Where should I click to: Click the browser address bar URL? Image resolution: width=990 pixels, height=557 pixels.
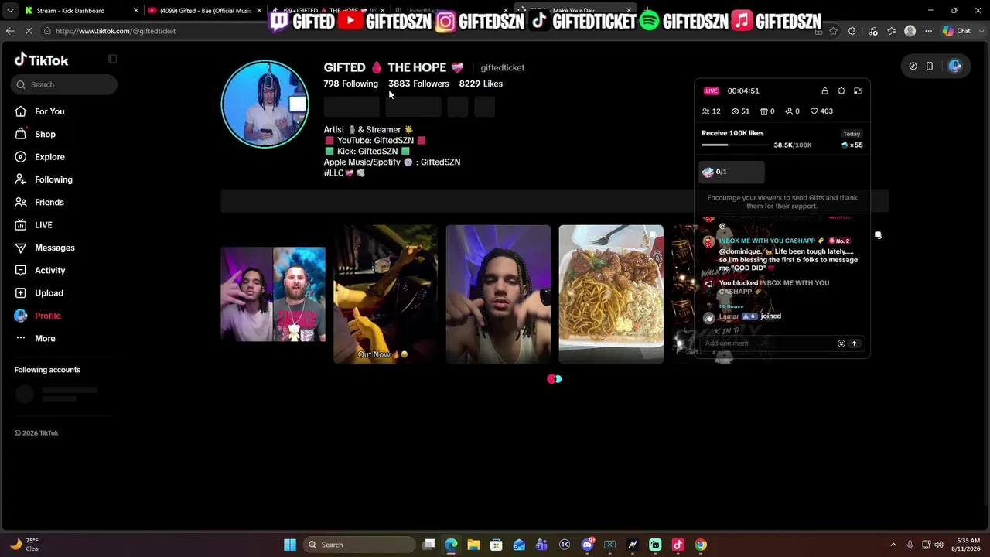115,31
